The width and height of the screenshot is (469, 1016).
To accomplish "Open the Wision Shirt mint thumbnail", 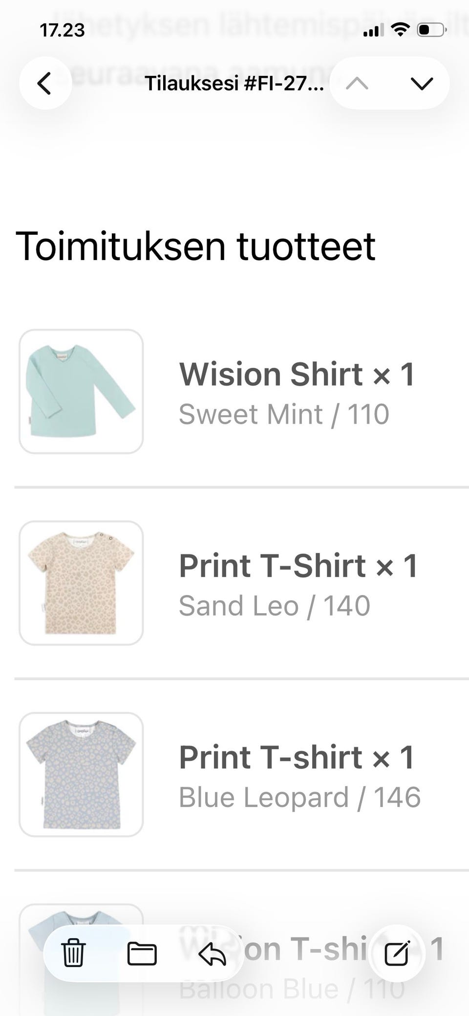I will pos(81,391).
